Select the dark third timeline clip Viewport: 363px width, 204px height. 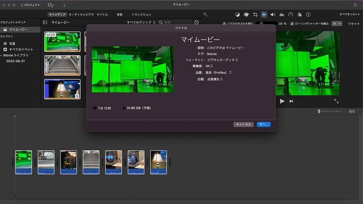click(x=69, y=162)
